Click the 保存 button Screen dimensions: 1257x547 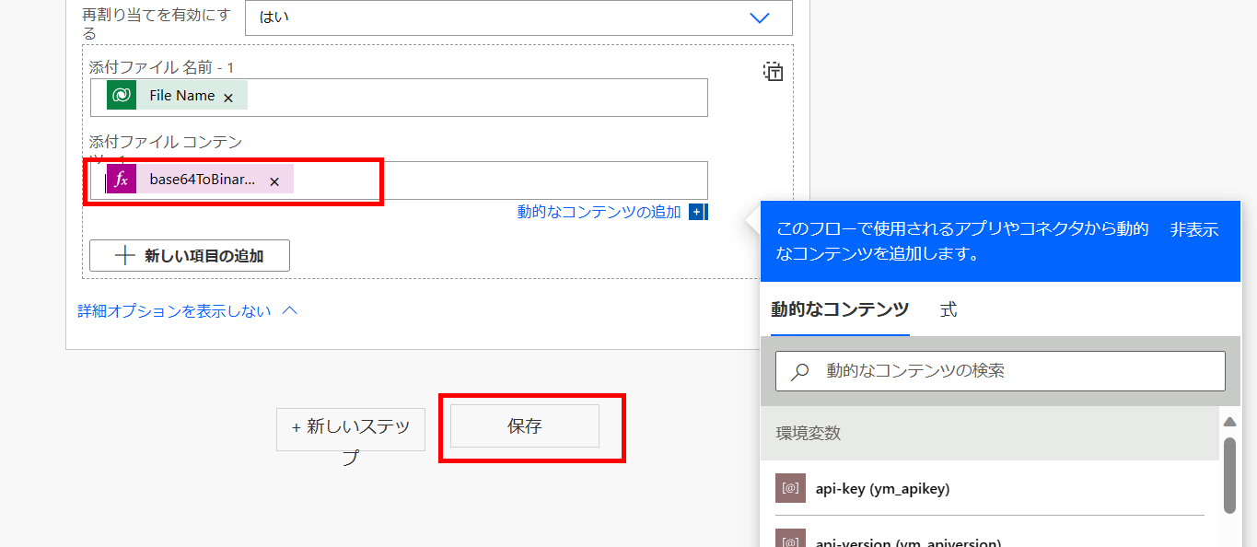tap(525, 426)
